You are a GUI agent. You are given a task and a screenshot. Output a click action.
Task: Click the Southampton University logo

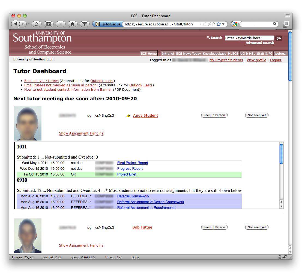click(42, 43)
